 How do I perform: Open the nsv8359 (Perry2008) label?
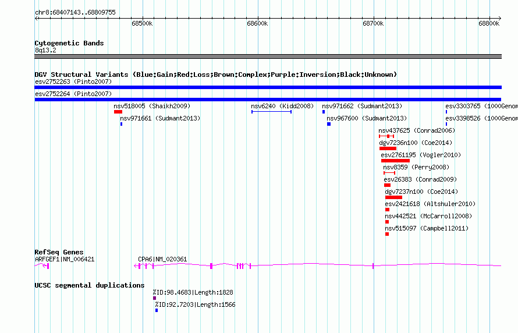(416, 167)
